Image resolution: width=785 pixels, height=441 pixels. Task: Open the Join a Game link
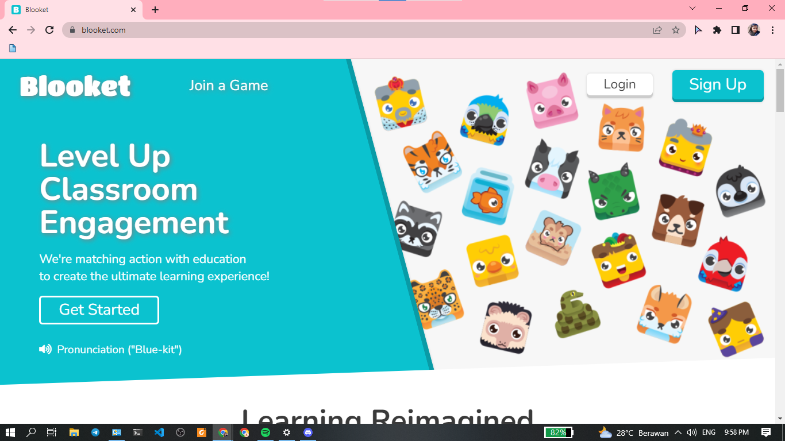(x=229, y=86)
